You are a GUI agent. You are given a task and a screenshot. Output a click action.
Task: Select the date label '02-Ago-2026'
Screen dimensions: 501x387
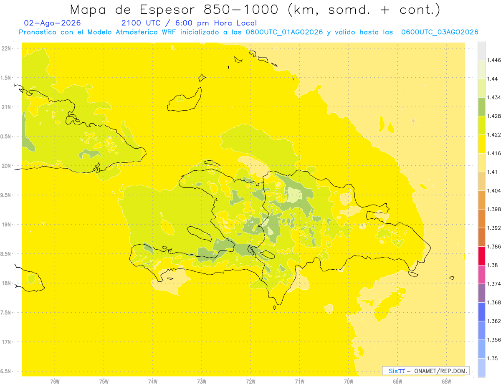click(53, 23)
